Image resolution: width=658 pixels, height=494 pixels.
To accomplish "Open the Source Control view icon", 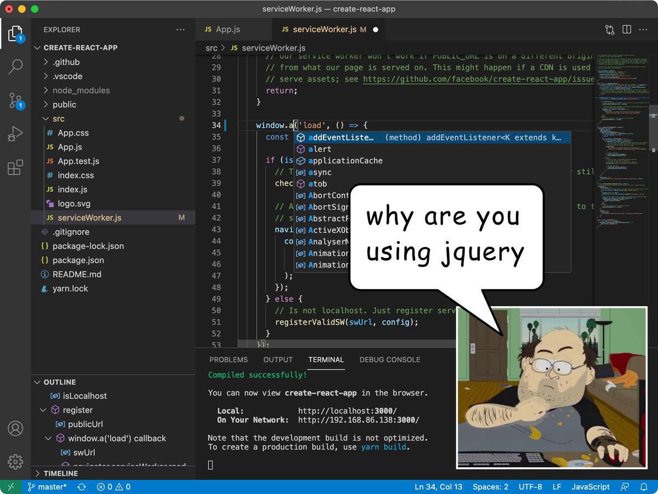I will [x=15, y=100].
